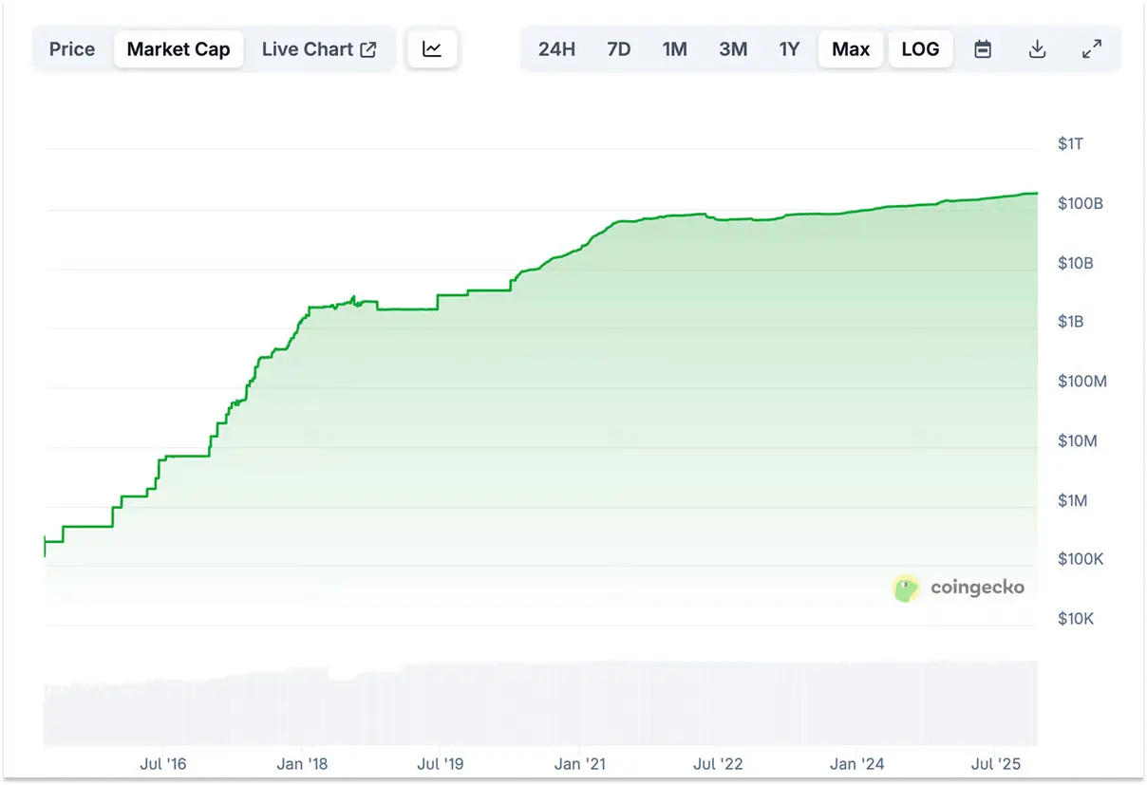The width and height of the screenshot is (1147, 785).
Task: Click the Jul '16 label on time axis
Action: (x=163, y=763)
